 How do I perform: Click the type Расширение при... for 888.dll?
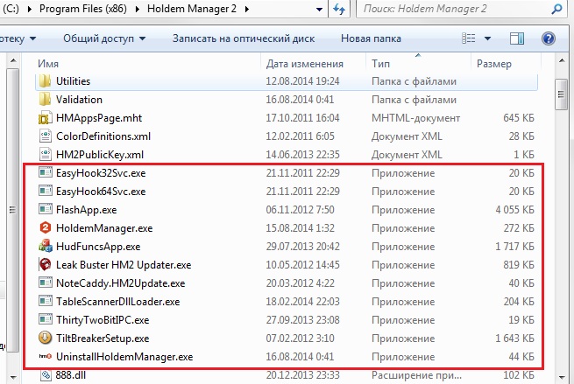[x=416, y=375]
